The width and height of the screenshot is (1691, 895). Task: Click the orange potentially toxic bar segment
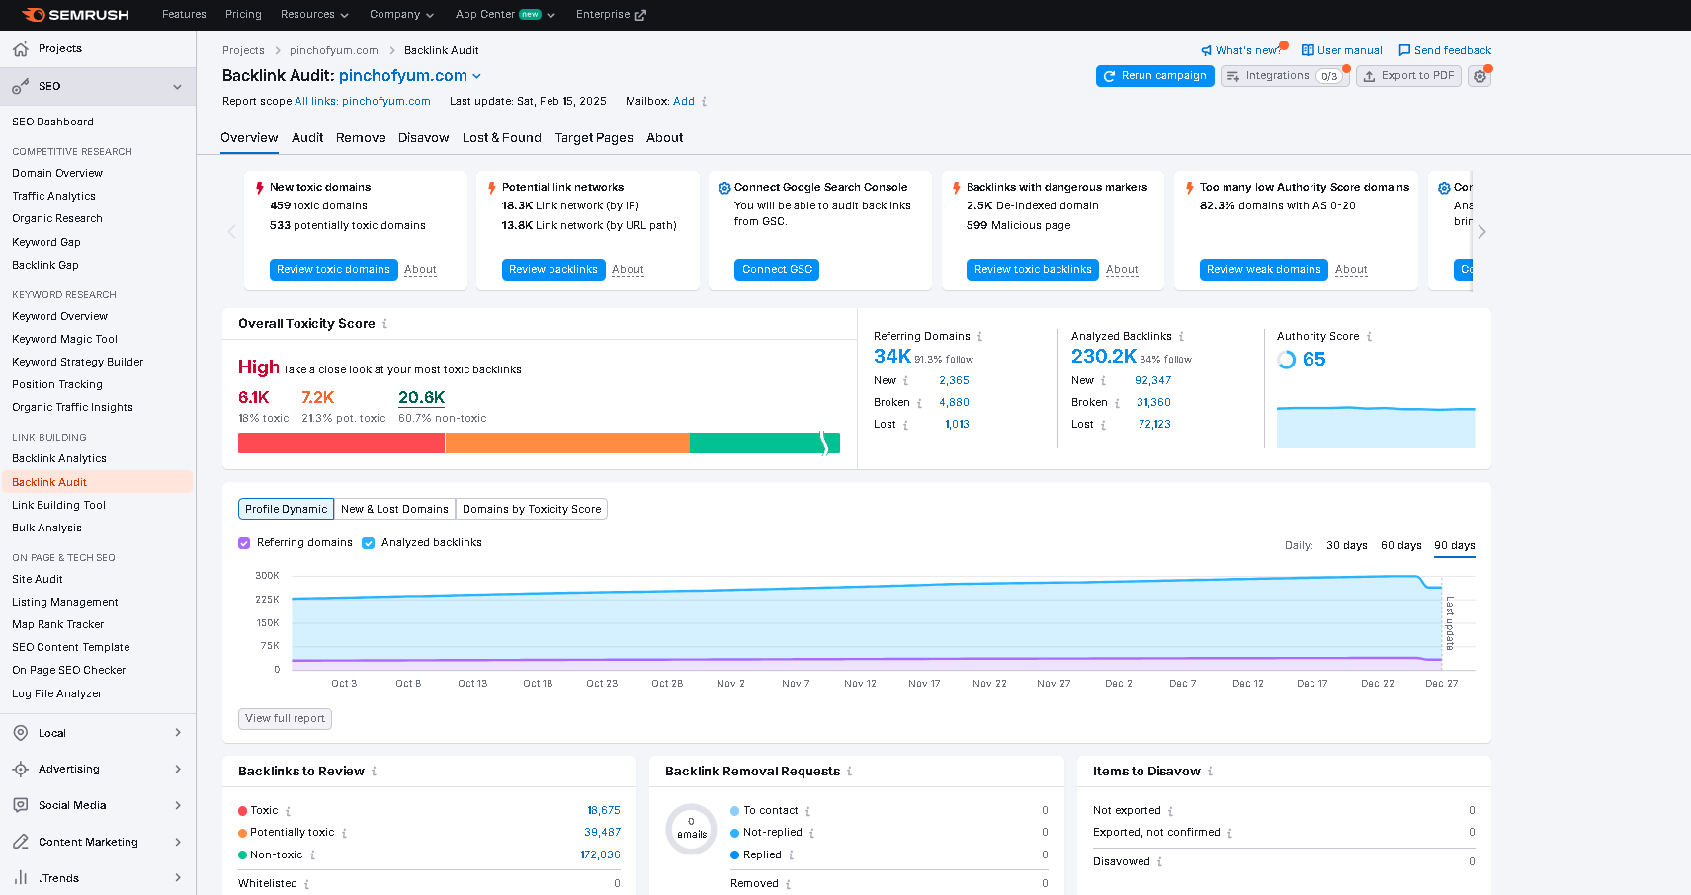[x=567, y=444]
